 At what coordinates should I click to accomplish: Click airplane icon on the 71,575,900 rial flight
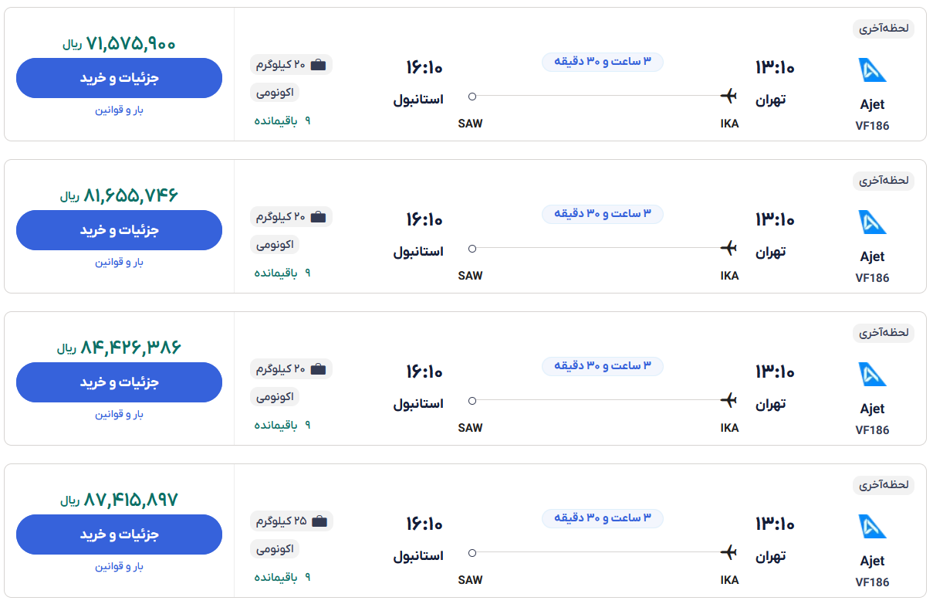click(728, 96)
